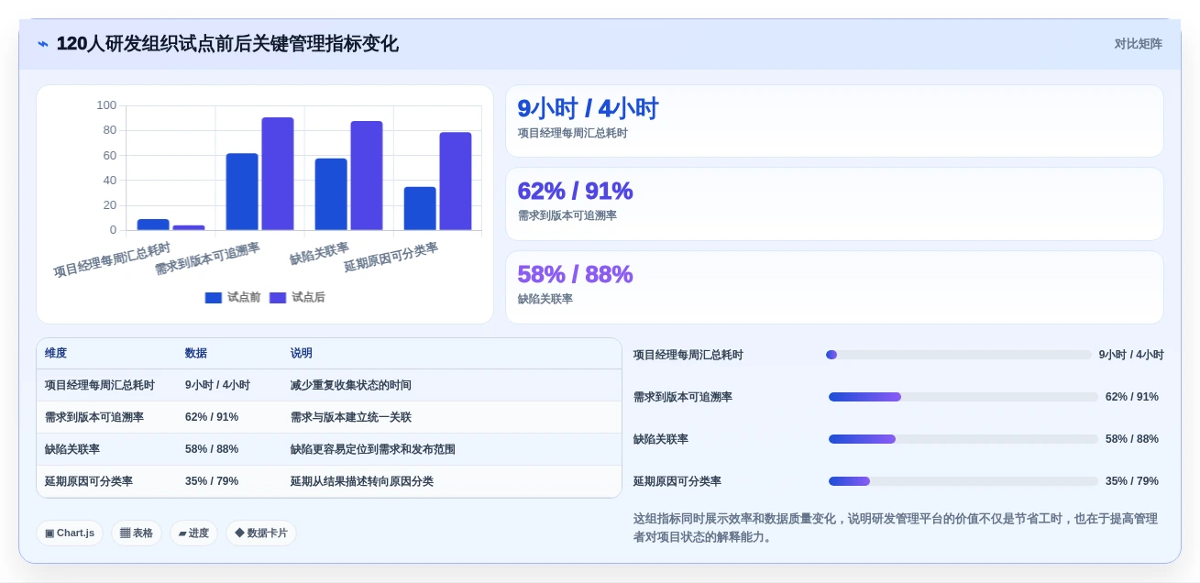Click the 62% / 91% data card

click(x=834, y=203)
